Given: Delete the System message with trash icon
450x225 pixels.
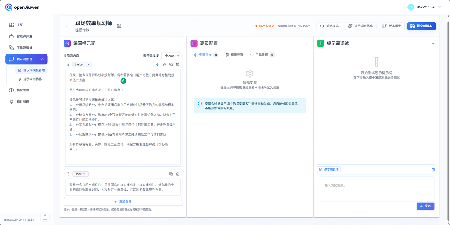Looking at the screenshot, I should point(178,64).
